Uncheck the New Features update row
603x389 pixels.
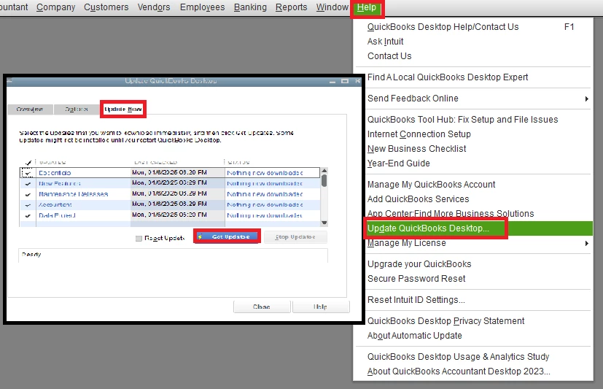28,184
